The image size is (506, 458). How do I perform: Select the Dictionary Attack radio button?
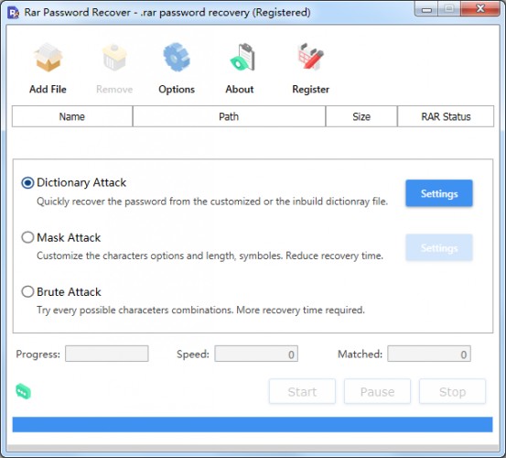click(27, 183)
